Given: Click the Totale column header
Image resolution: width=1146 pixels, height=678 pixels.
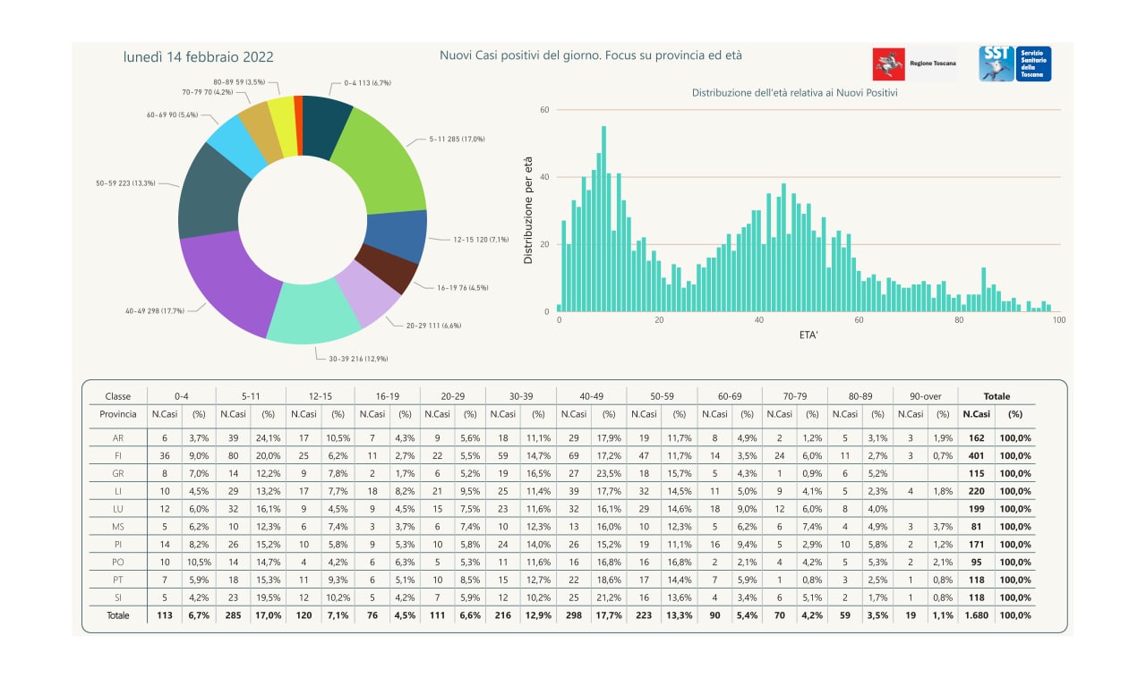Looking at the screenshot, I should (996, 396).
